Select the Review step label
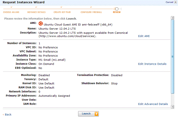Image resolution: width=178 pixels, height=120 pixels. point(117,12)
